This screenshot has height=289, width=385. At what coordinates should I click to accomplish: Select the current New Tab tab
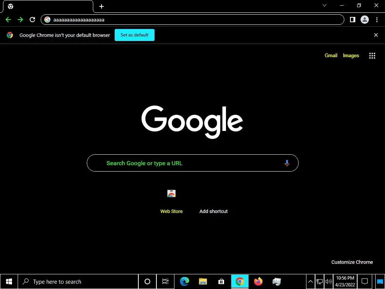pyautogui.click(x=48, y=6)
